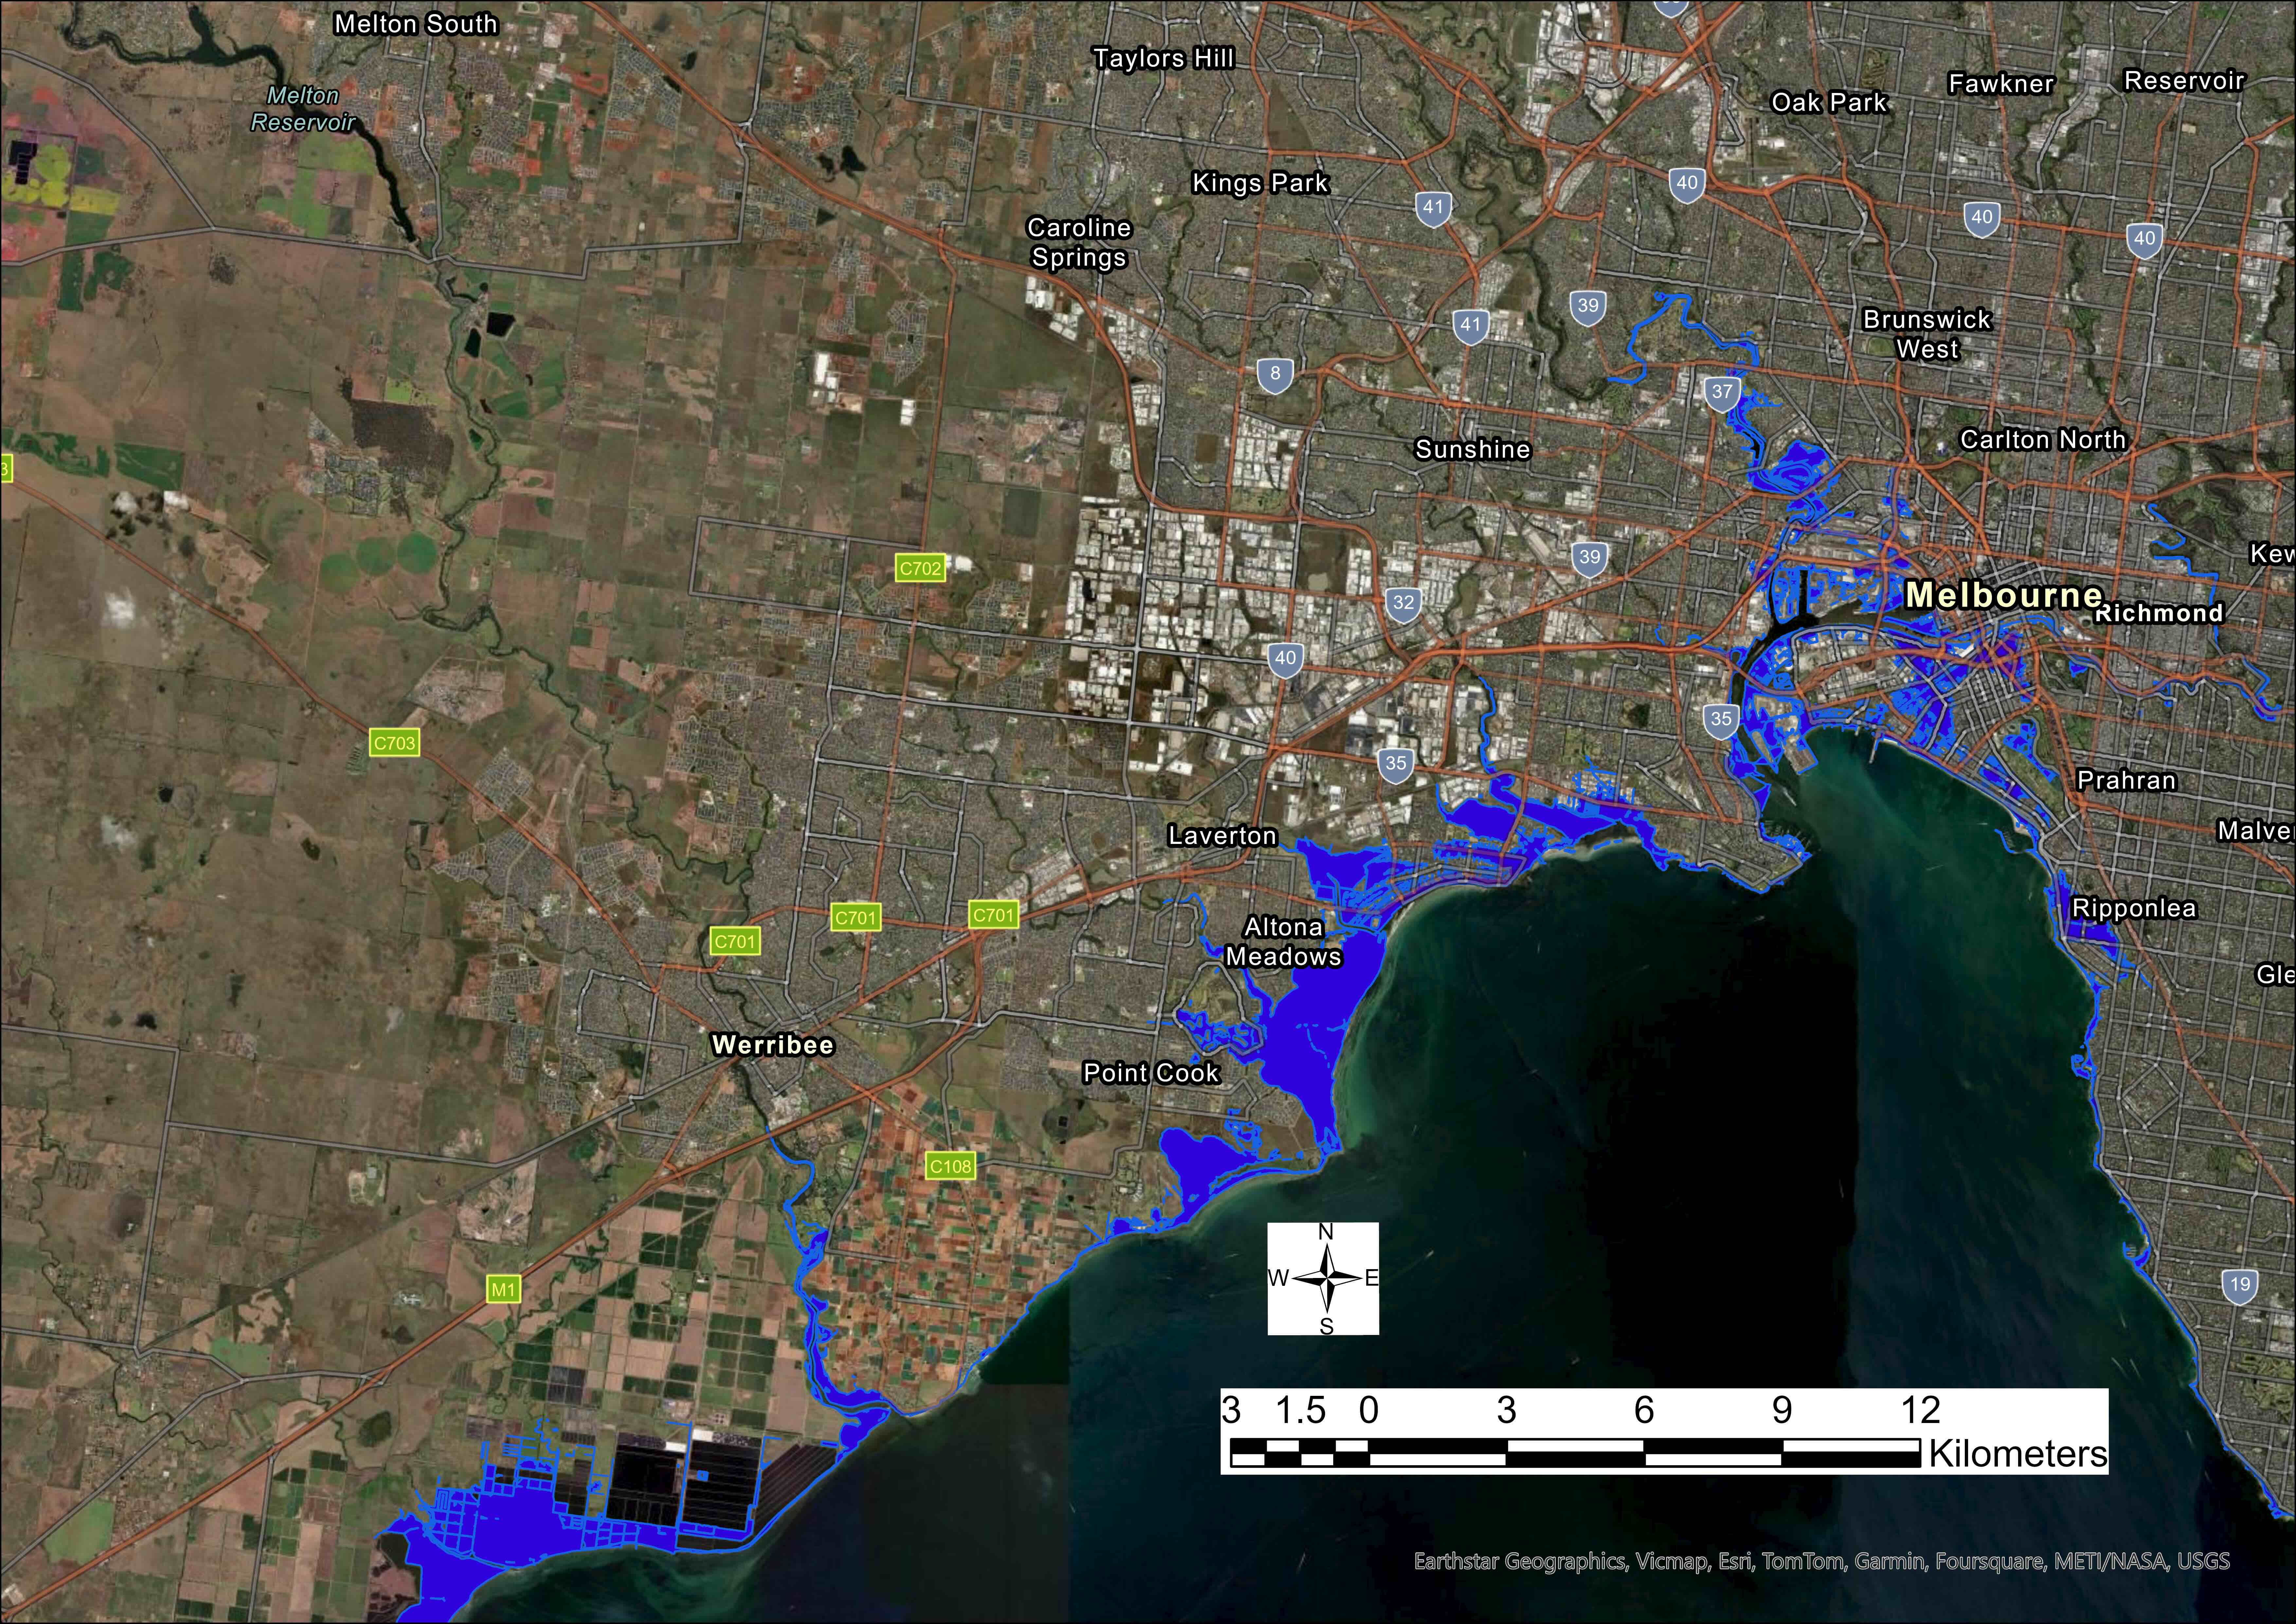
Task: Click the Ripponlea label
Action: tap(2134, 908)
